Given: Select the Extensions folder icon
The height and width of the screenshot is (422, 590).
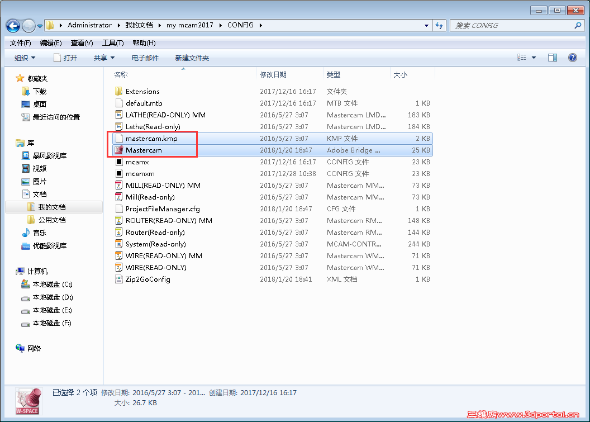Looking at the screenshot, I should pos(119,92).
